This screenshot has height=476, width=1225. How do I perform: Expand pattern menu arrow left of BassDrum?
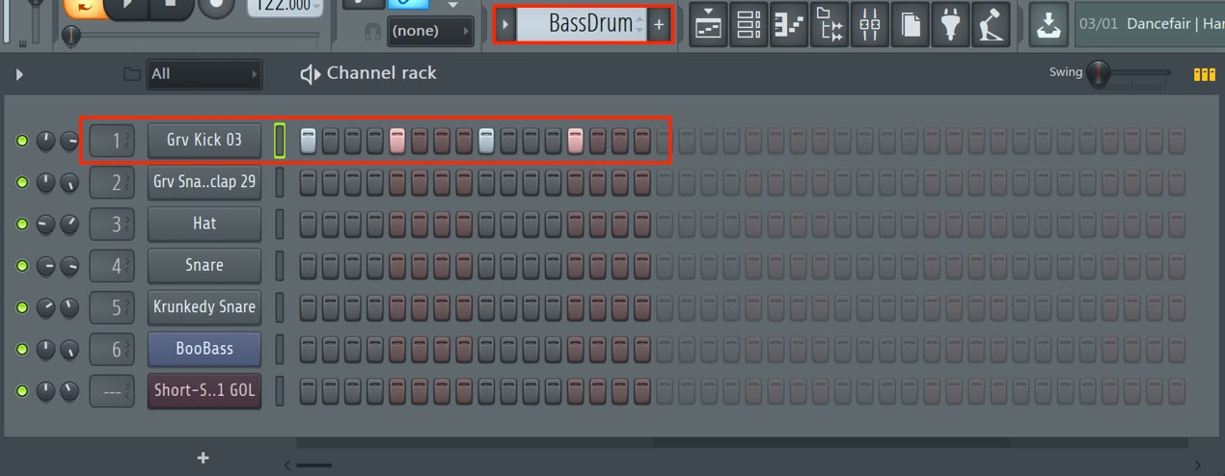[505, 25]
